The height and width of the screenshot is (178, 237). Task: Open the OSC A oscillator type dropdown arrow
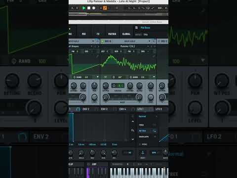[93, 41]
